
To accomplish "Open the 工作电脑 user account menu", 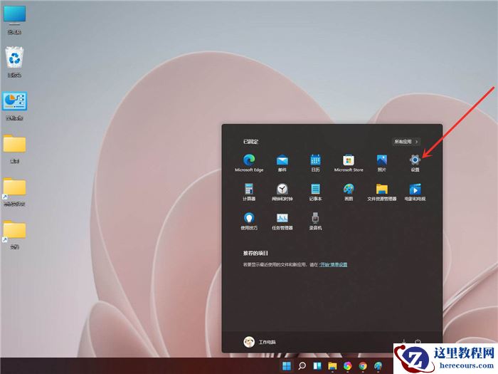I will [260, 342].
